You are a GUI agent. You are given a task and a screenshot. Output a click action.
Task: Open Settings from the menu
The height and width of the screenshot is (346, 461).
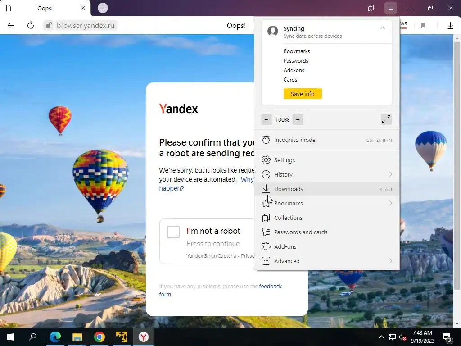click(327, 160)
